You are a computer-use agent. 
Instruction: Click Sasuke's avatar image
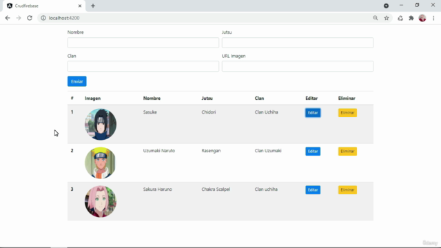pyautogui.click(x=101, y=124)
